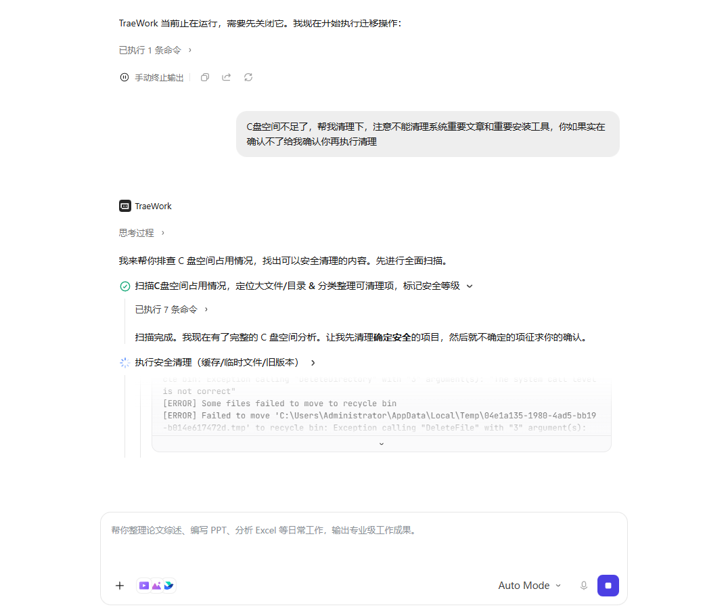Expand 执行安全清理 step details
This screenshot has width=705, height=612.
[x=313, y=363]
